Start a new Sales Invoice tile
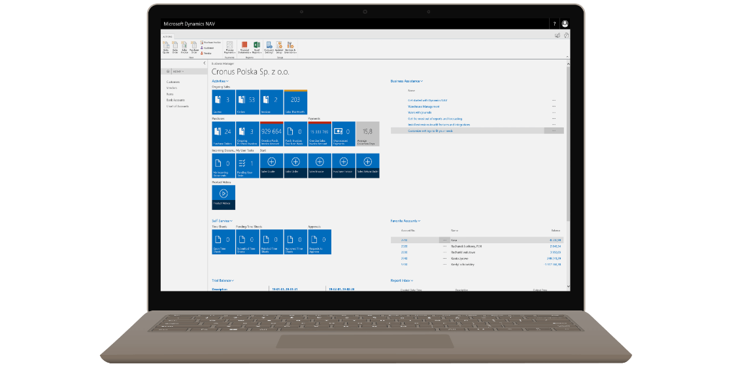 (320, 166)
